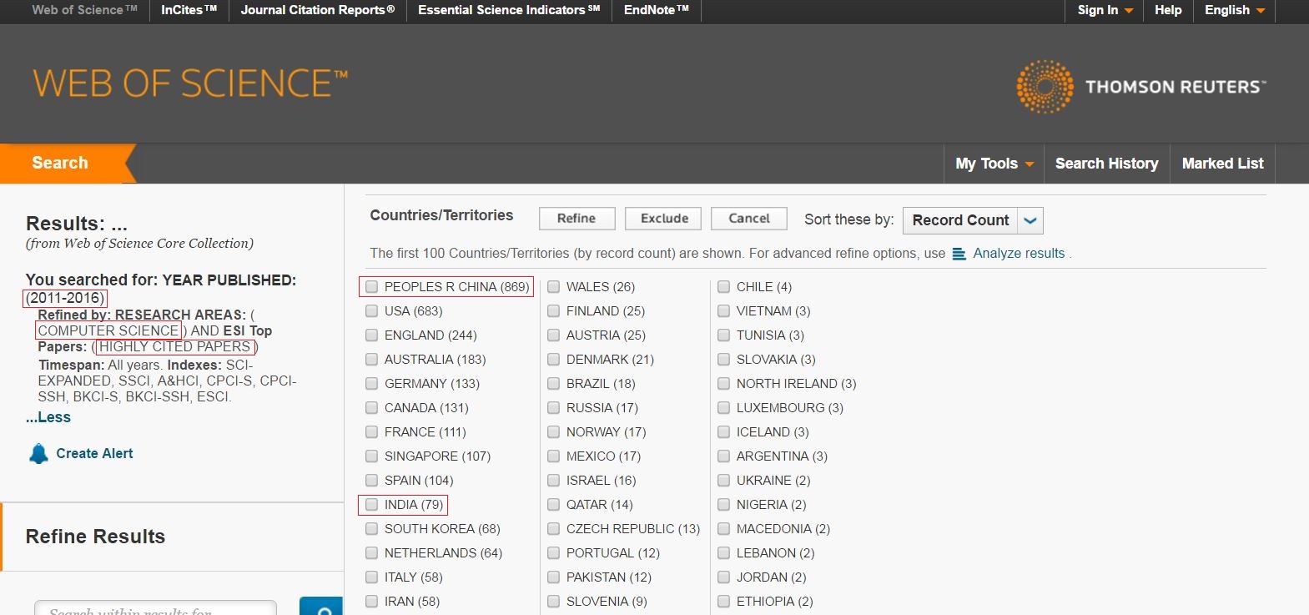Check the QATAR (14) checkbox
This screenshot has height=615, width=1309.
[554, 505]
